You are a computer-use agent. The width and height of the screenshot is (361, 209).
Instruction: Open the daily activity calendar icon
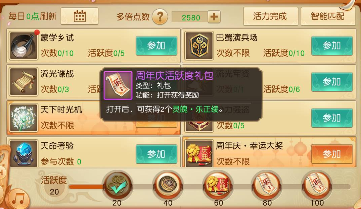pos(80,16)
